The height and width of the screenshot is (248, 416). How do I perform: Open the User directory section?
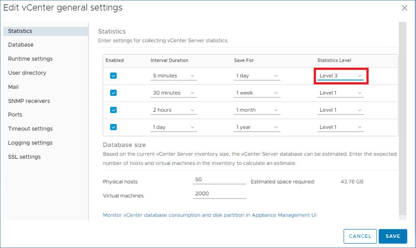point(27,73)
